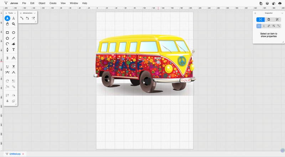The width and height of the screenshot is (285, 157).
Task: Select the Hand pan tool
Action: [x=7, y=24]
